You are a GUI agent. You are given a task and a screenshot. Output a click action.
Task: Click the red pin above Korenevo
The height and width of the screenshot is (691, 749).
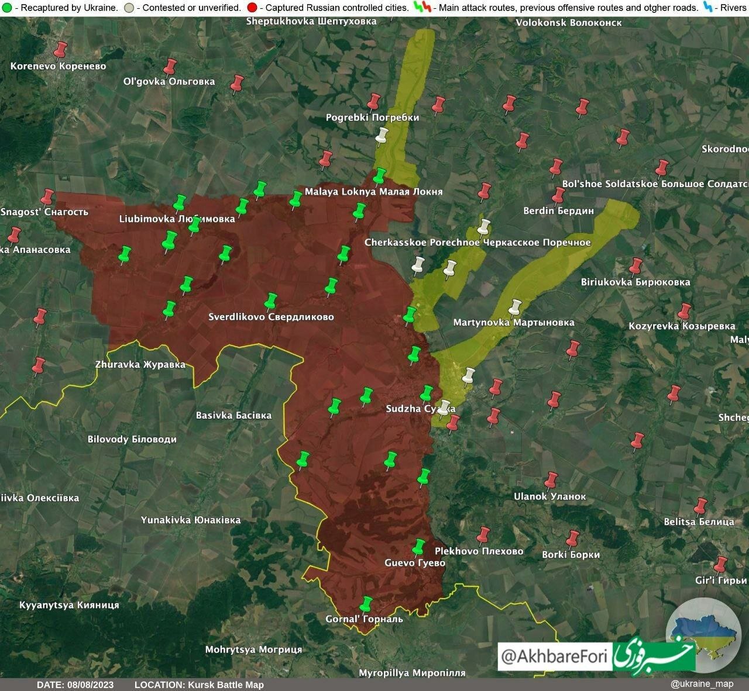60,50
